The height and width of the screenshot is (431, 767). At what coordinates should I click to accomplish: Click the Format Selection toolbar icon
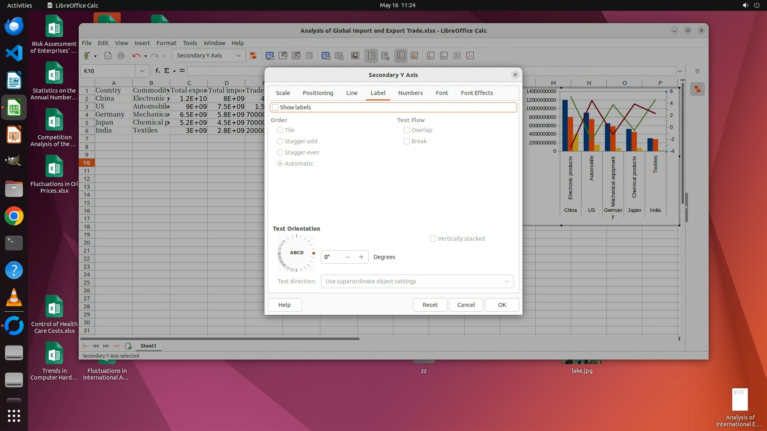click(253, 56)
